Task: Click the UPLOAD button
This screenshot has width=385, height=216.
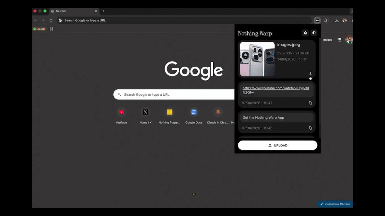Action: tap(278, 145)
